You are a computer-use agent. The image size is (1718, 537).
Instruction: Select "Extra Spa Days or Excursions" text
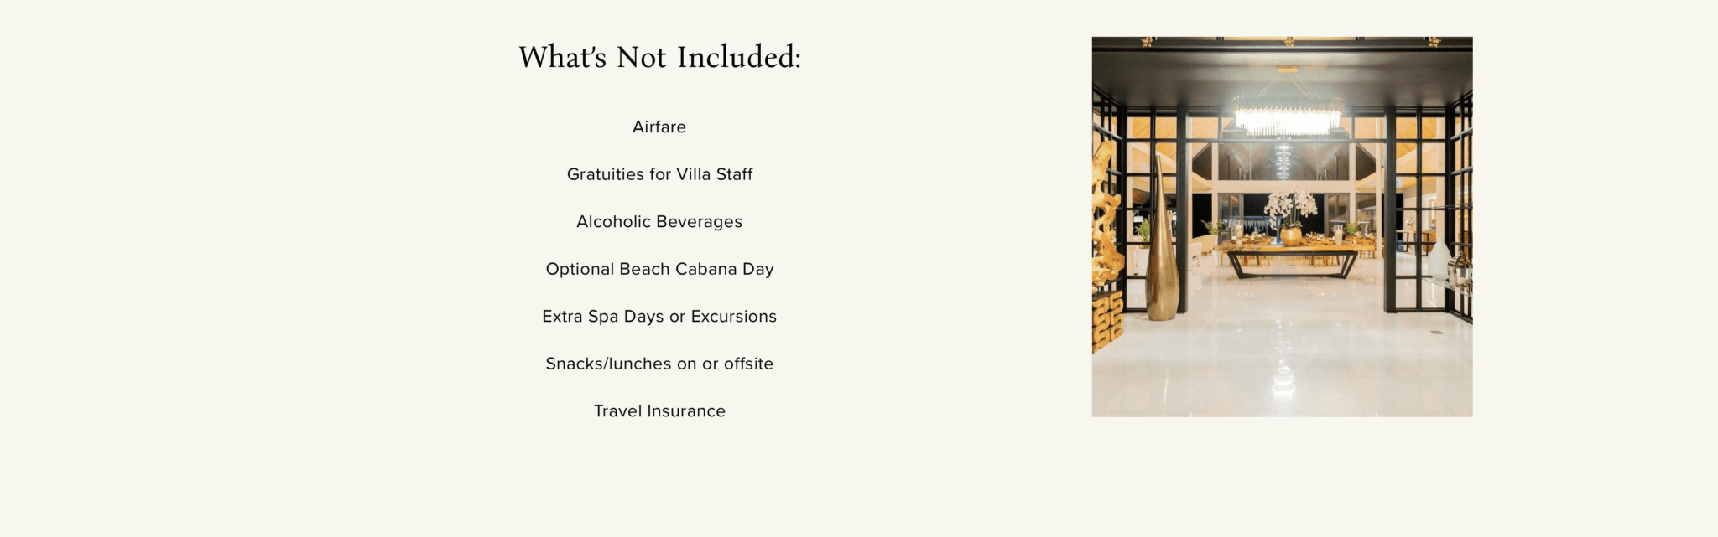tap(659, 317)
